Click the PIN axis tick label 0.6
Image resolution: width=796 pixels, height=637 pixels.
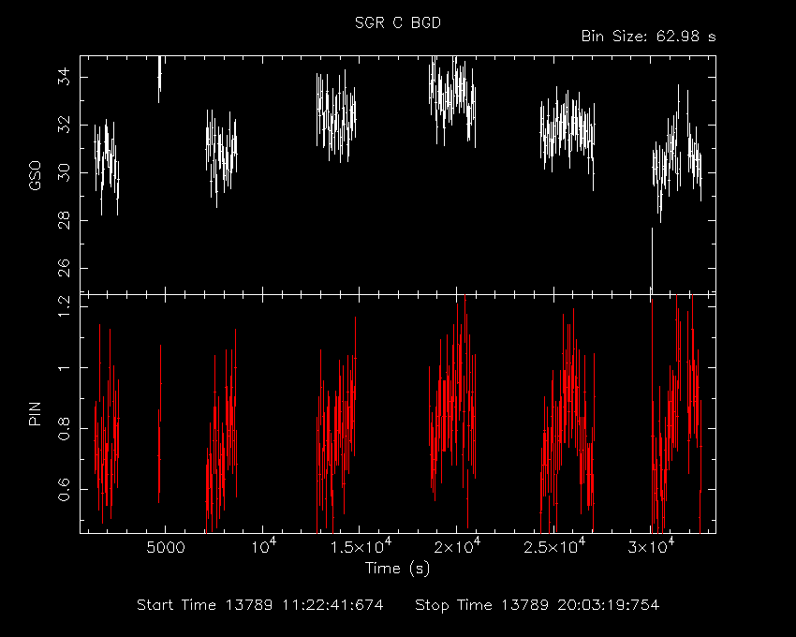pos(64,489)
